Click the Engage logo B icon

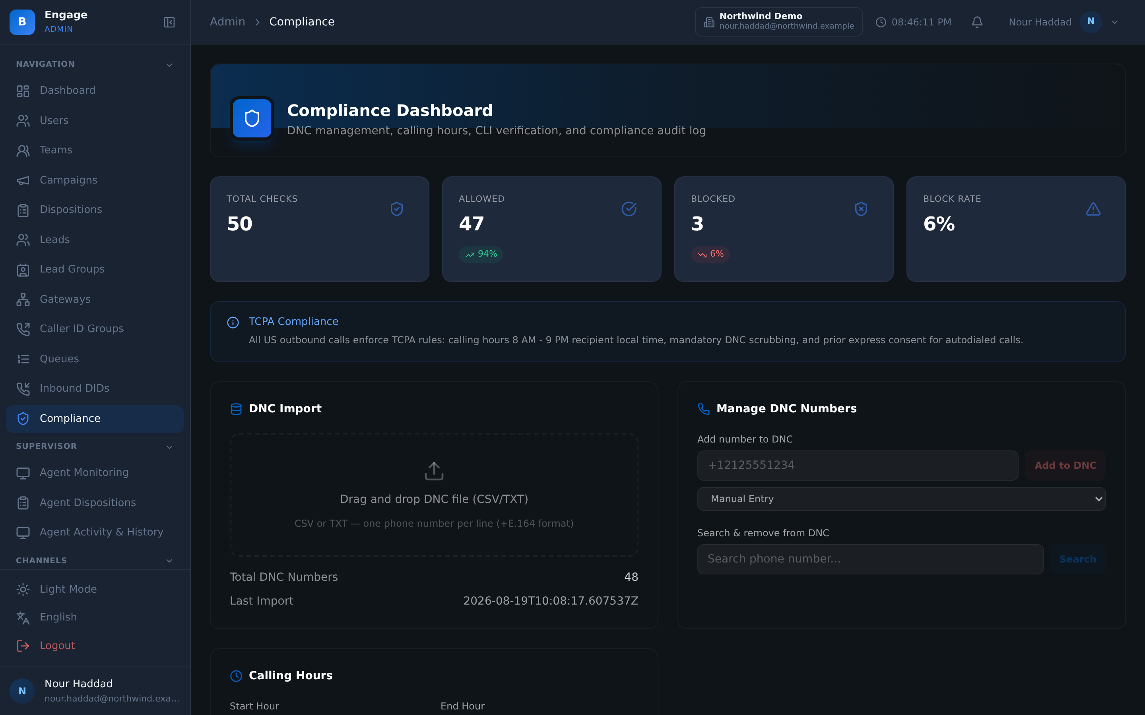[22, 22]
